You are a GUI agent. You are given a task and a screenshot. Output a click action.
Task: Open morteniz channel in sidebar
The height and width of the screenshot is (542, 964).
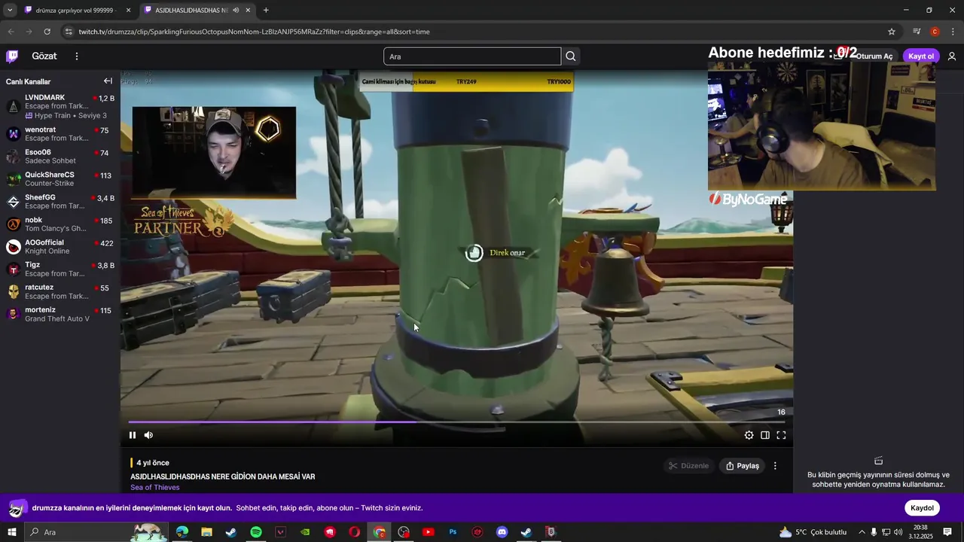pyautogui.click(x=60, y=315)
